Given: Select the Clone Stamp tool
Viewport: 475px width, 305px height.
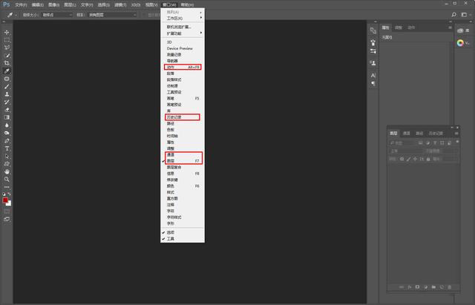Looking at the screenshot, I should coord(7,94).
